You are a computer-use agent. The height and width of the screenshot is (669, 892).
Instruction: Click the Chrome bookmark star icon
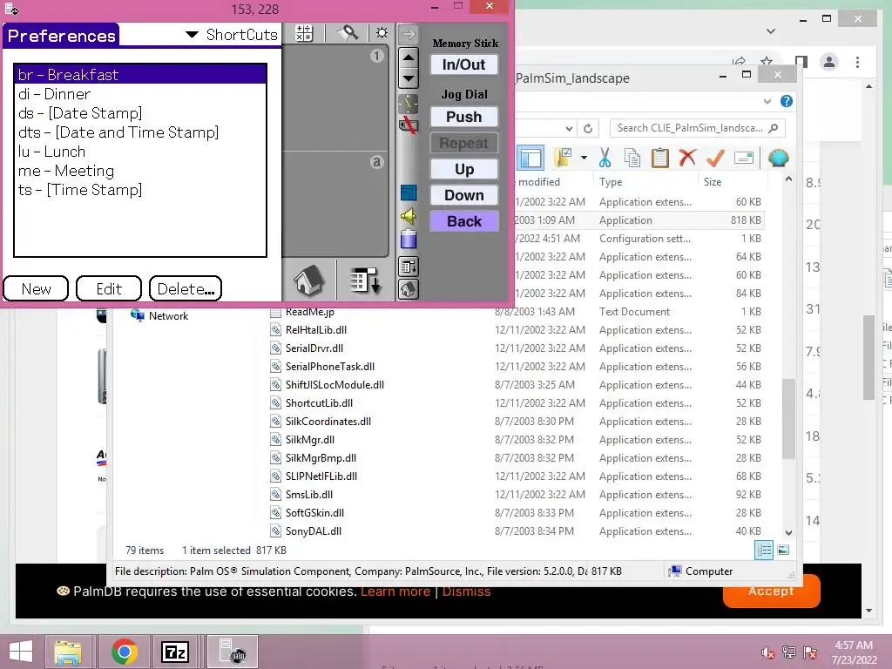pyautogui.click(x=767, y=62)
